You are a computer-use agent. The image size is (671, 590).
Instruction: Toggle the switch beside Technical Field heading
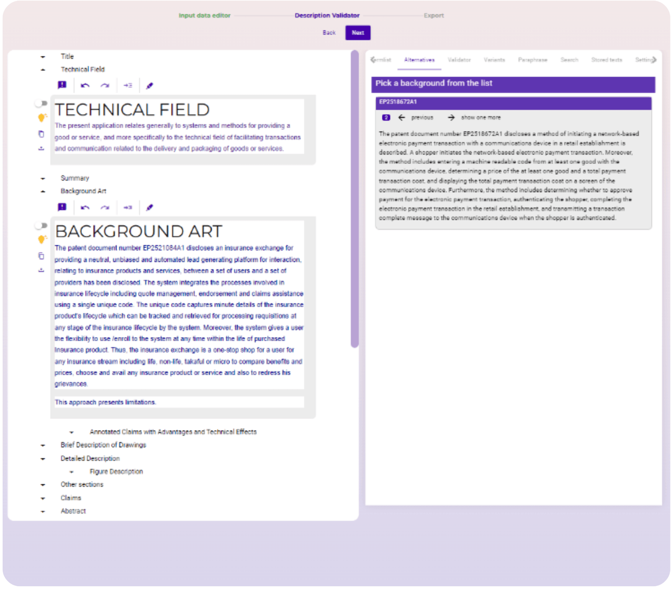coord(42,103)
